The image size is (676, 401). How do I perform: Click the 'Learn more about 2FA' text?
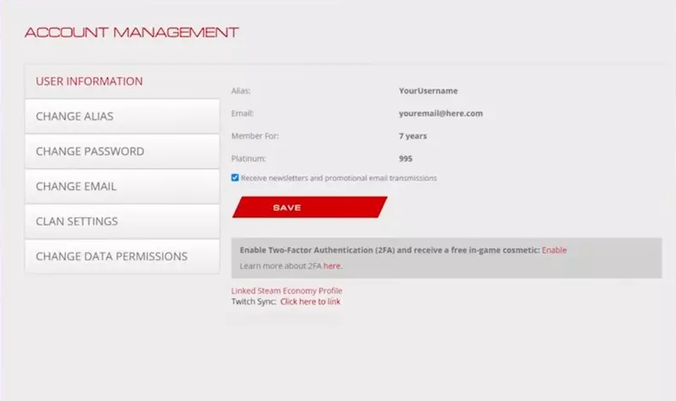point(281,266)
